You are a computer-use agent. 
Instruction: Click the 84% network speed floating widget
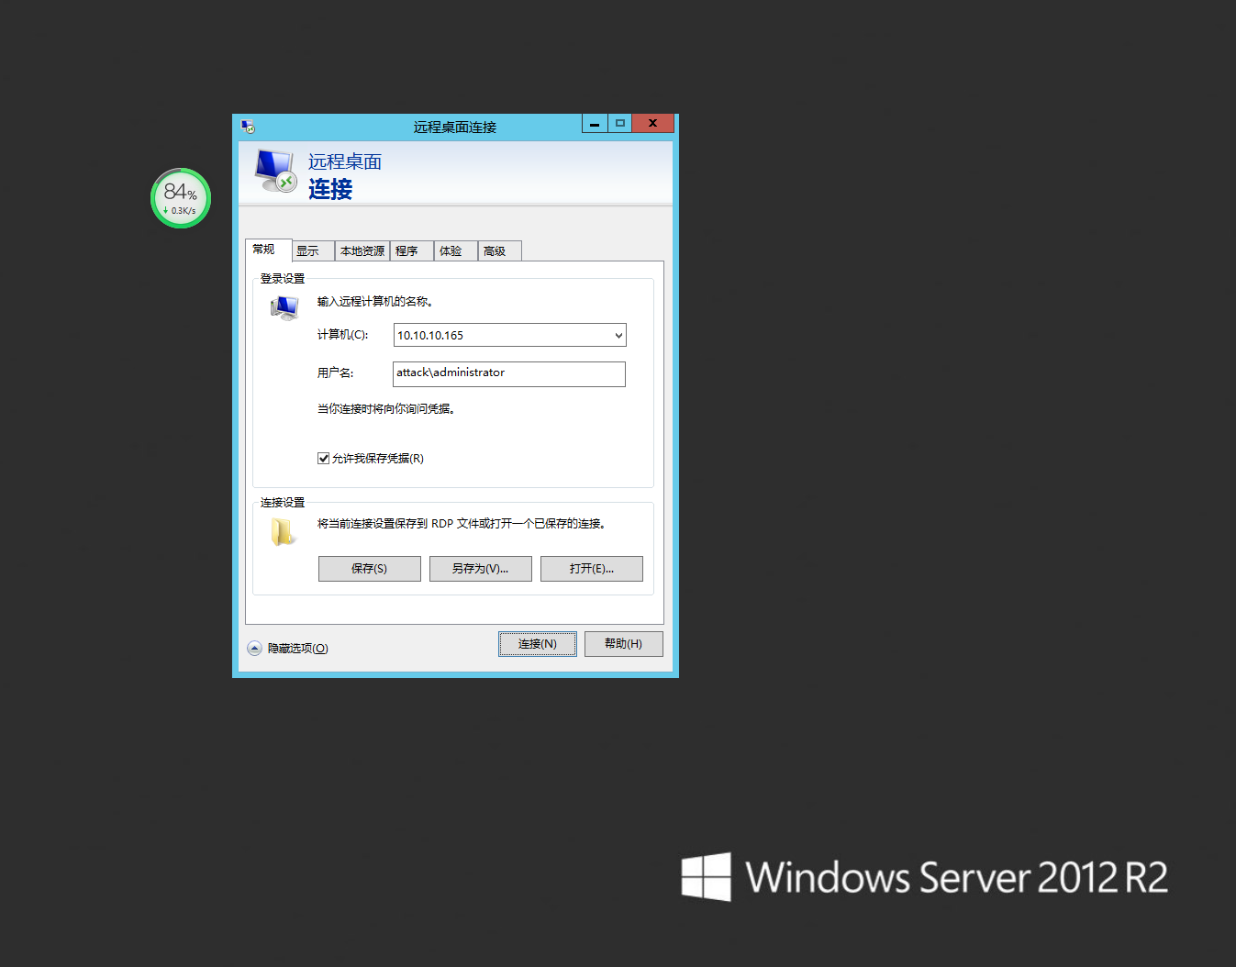point(181,198)
